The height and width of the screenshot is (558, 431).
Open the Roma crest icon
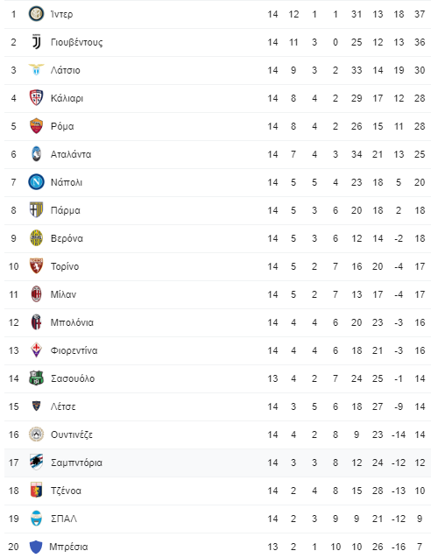point(36,126)
